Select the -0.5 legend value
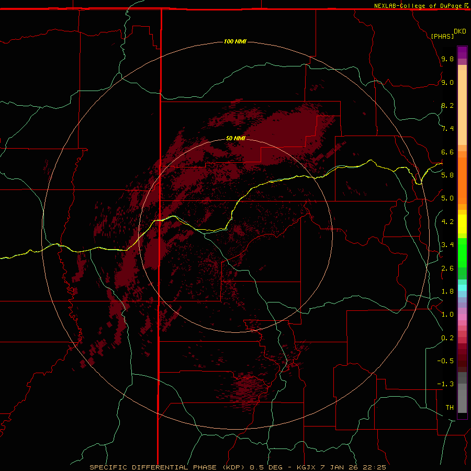 [445, 361]
